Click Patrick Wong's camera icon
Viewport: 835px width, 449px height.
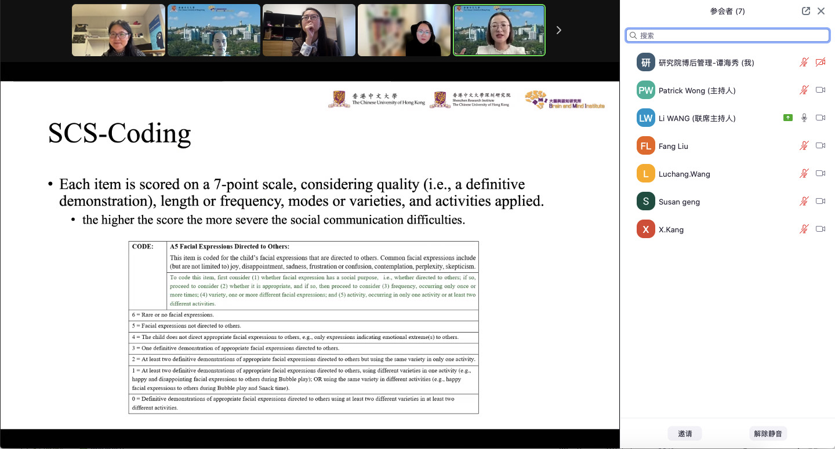821,90
